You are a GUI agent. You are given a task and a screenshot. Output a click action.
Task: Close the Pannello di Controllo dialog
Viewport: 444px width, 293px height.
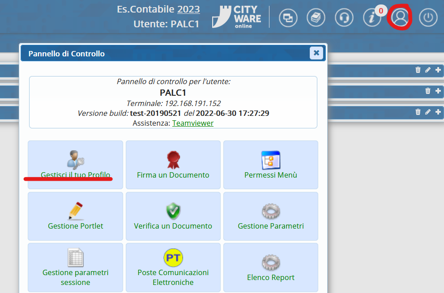pos(316,53)
